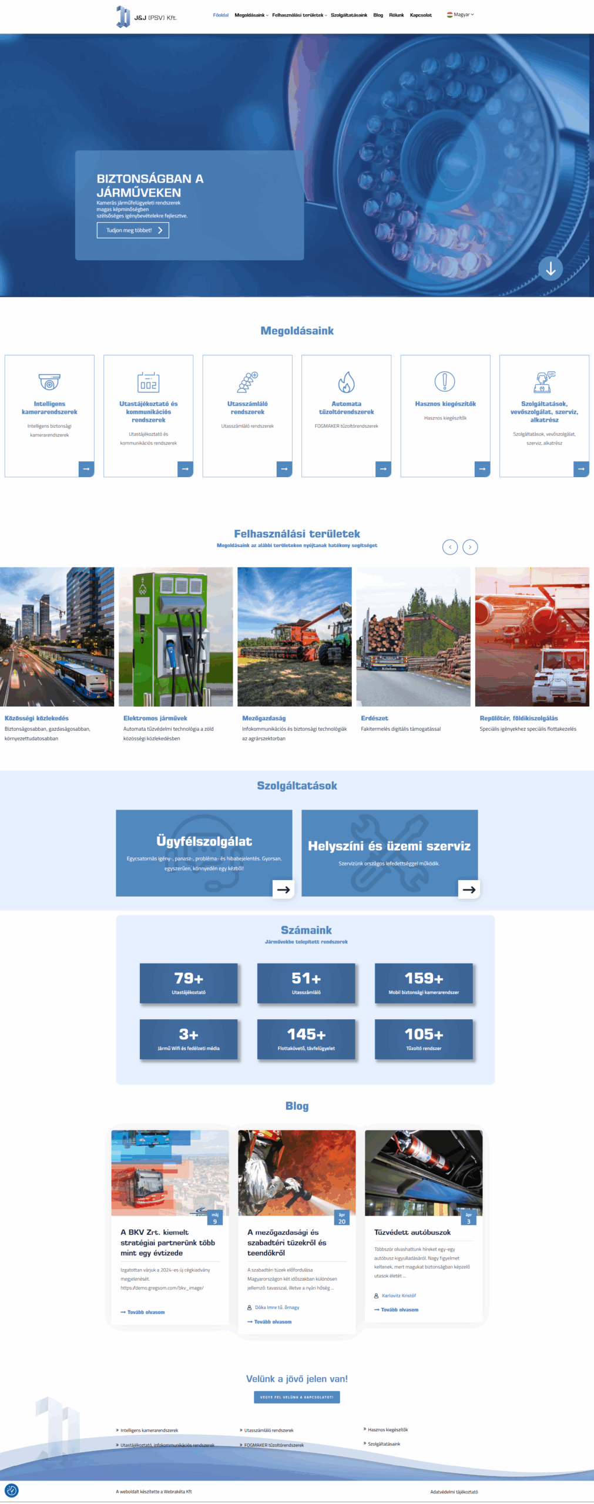This screenshot has width=594, height=1504.
Task: Expand the Megoldásaink dropdown menu
Action: tap(251, 15)
